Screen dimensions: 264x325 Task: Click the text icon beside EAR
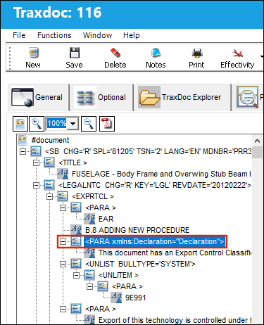pyautogui.click(x=89, y=219)
